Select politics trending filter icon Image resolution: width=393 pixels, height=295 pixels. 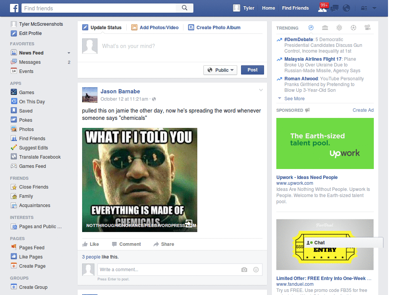(x=325, y=28)
